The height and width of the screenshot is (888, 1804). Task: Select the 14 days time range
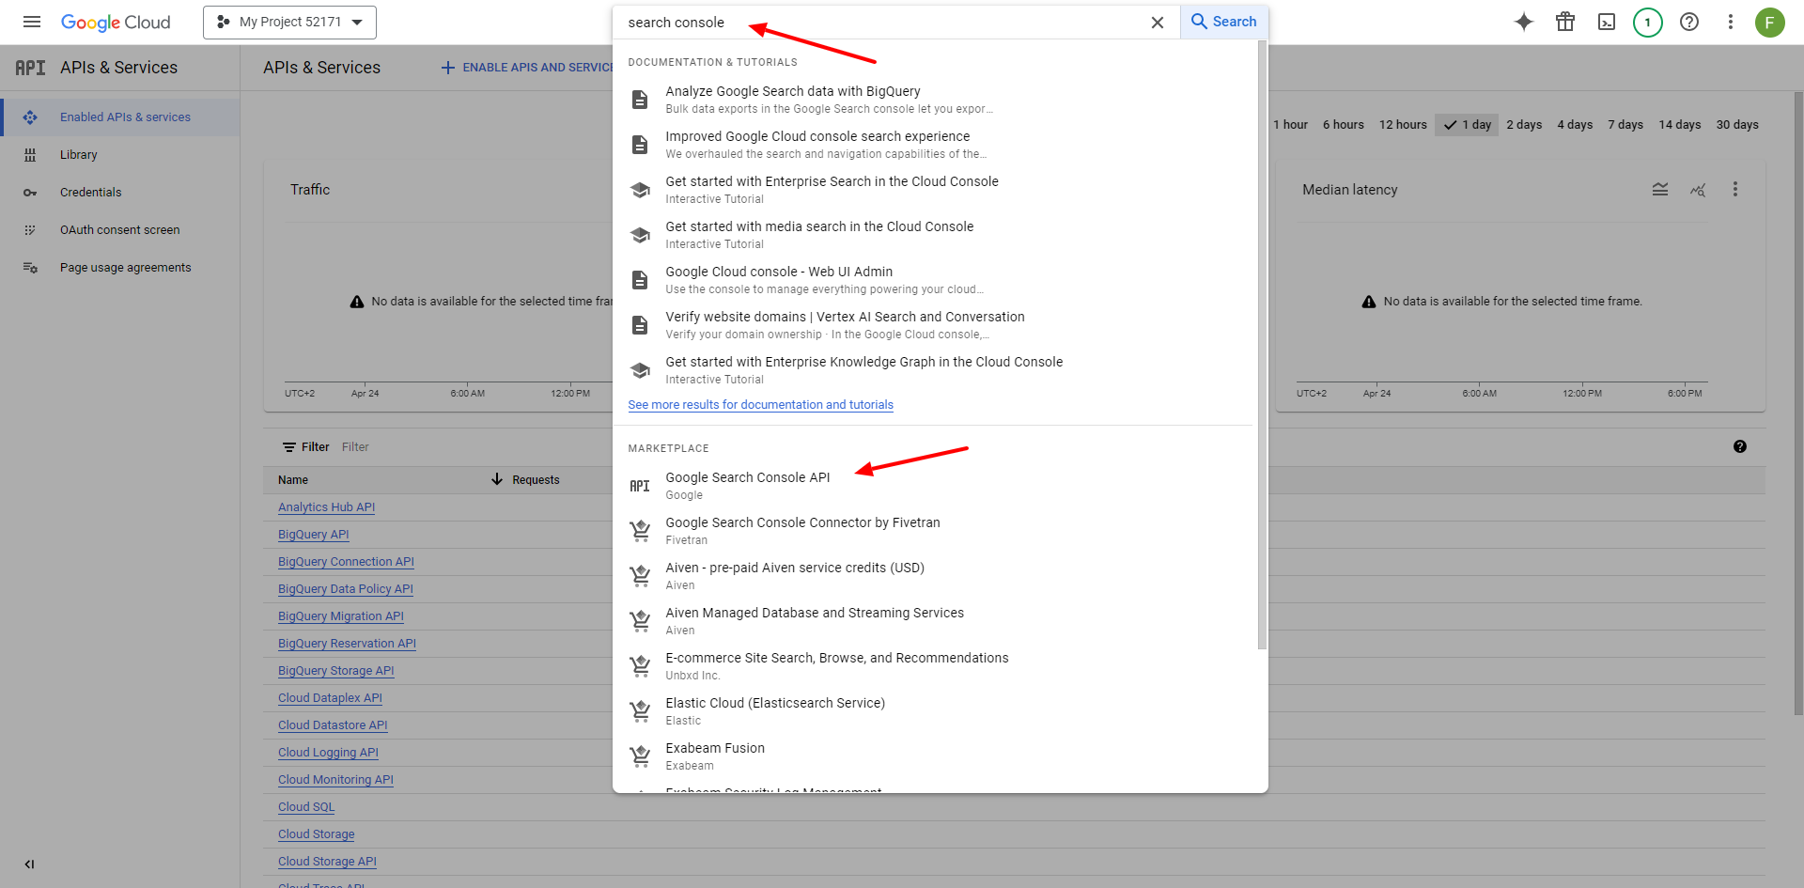tap(1679, 125)
